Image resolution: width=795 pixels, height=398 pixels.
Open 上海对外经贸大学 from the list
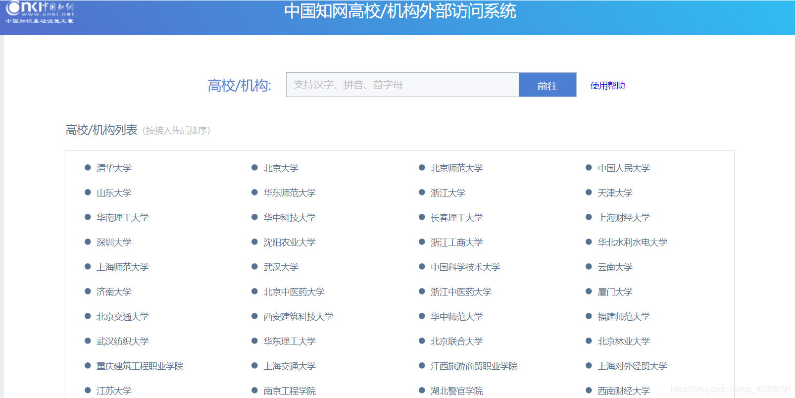tap(633, 366)
